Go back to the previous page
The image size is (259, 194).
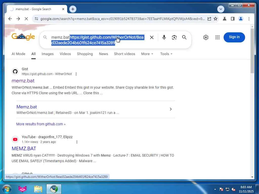click(10, 19)
